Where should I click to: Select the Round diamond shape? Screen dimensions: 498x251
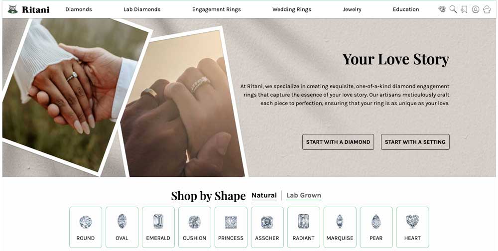86,227
